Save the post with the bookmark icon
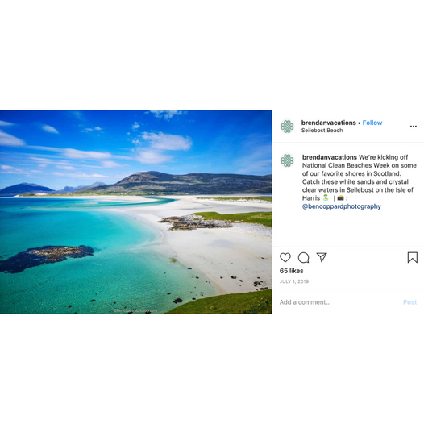The height and width of the screenshot is (424, 424). pyautogui.click(x=413, y=257)
